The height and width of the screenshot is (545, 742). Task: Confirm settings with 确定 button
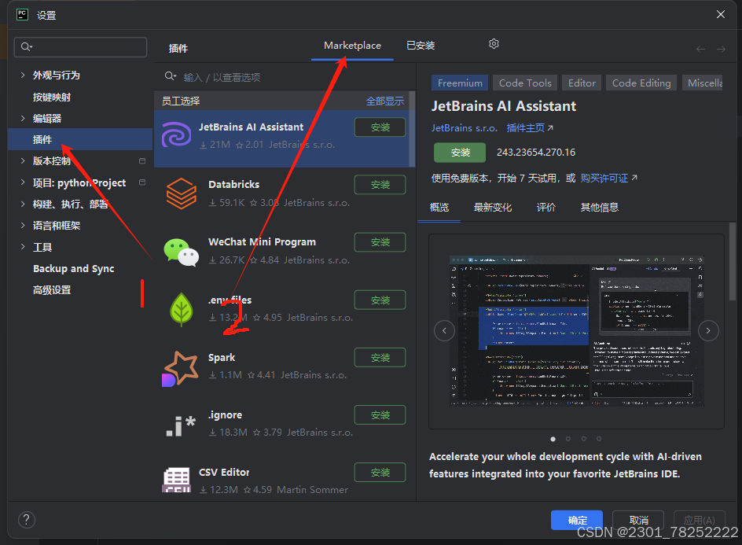point(577,520)
